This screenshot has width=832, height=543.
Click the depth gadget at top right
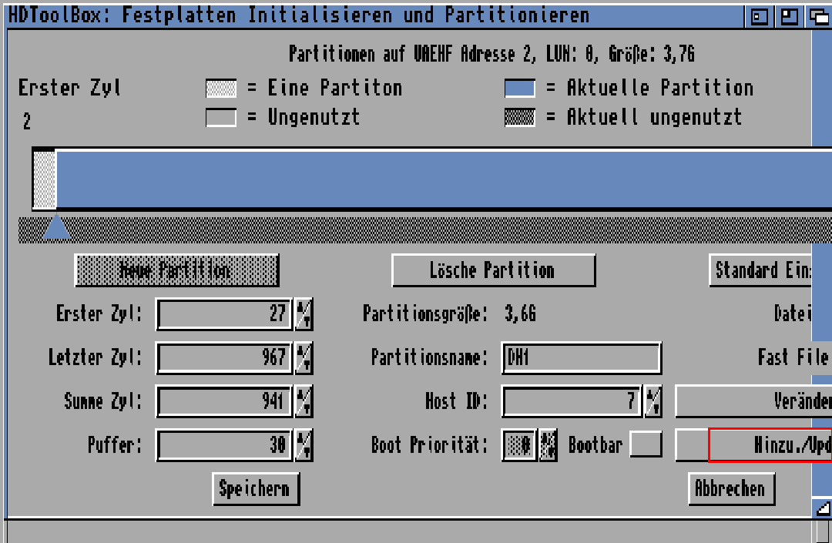(x=818, y=15)
